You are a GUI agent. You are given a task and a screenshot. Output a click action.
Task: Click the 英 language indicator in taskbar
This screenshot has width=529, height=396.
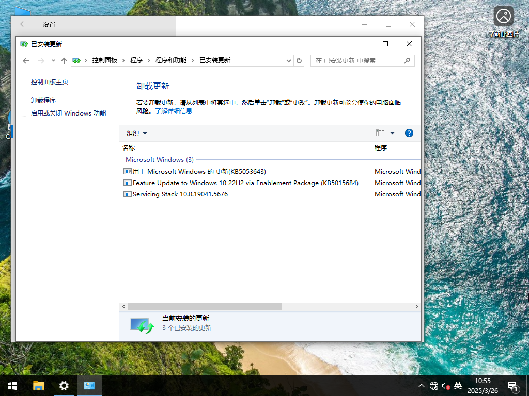(457, 385)
